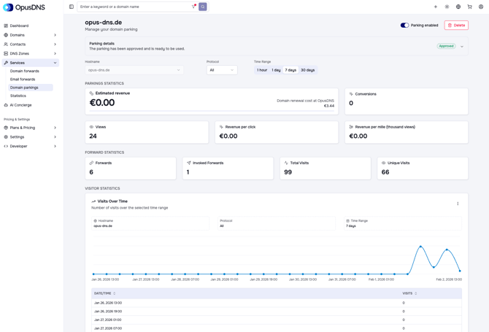Open the Protocol All dropdown

click(222, 70)
